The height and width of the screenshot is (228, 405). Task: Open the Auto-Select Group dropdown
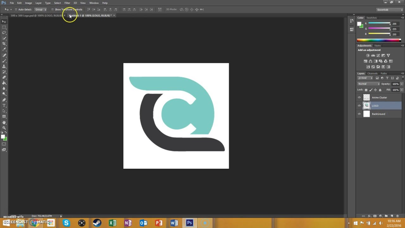pos(40,9)
